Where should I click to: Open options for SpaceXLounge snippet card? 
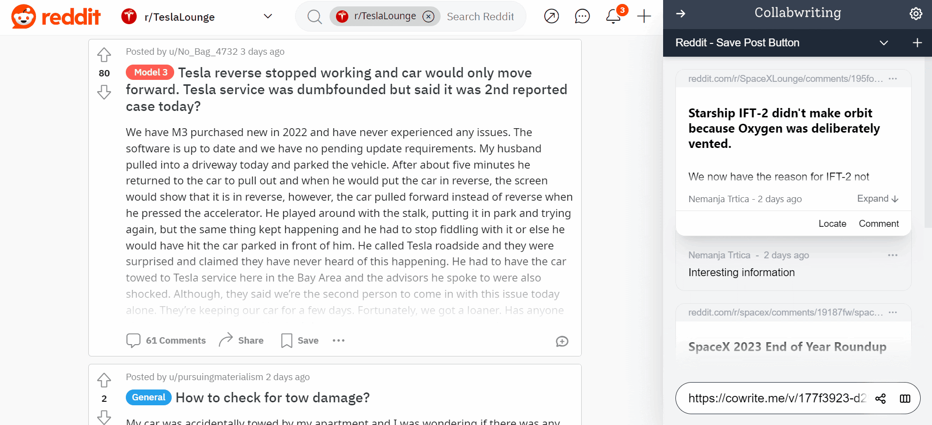[893, 79]
